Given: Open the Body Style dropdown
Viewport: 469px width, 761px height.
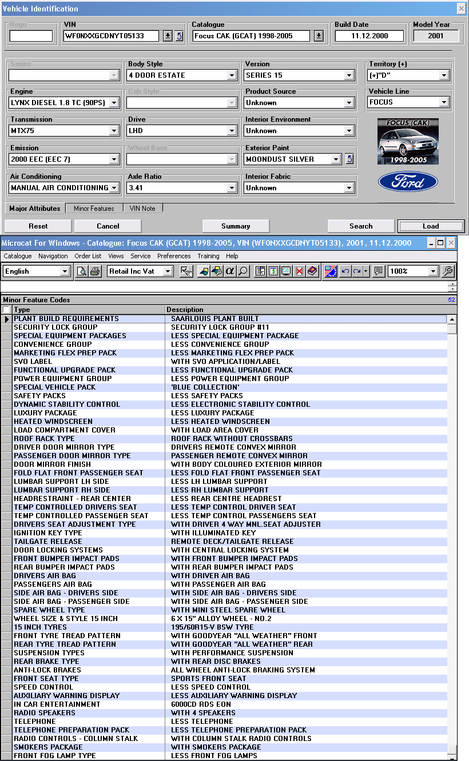Looking at the screenshot, I should tap(232, 75).
